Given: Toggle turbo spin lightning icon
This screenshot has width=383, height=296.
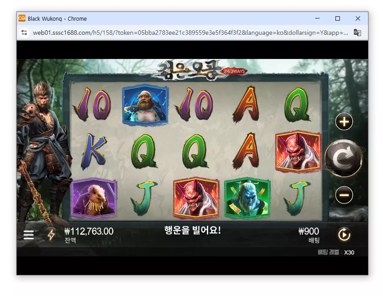Looking at the screenshot, I should [51, 235].
